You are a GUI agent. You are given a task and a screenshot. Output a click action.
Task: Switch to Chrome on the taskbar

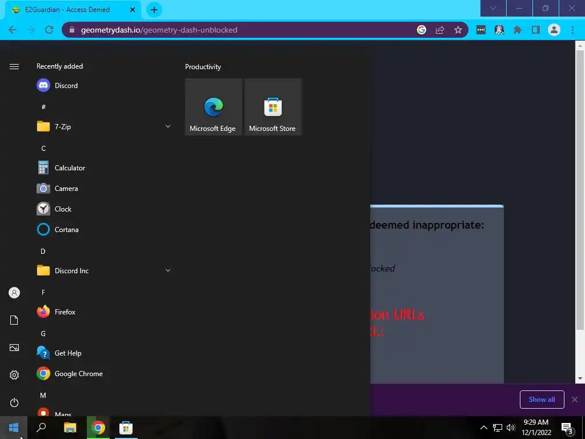coord(98,428)
